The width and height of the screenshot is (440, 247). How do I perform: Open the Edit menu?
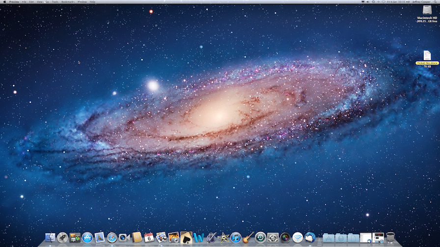pyautogui.click(x=31, y=2)
